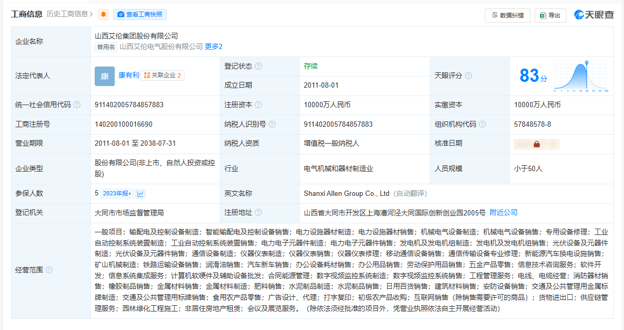Open legal representative 康有利 profile link
Screen dimensions: 624x330
click(129, 76)
